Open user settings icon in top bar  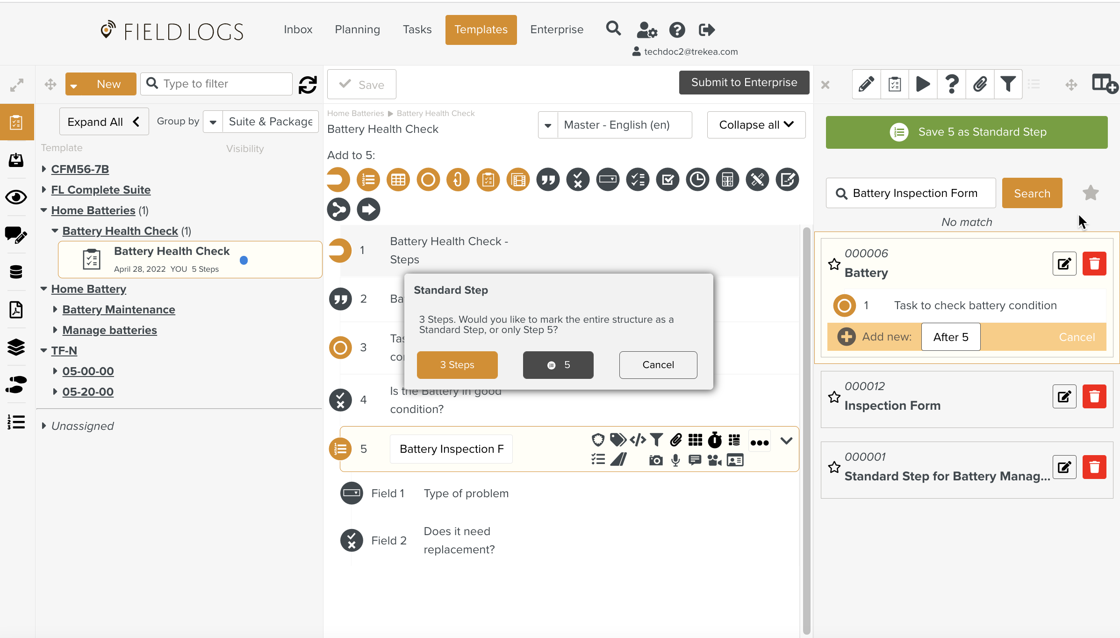click(x=647, y=30)
